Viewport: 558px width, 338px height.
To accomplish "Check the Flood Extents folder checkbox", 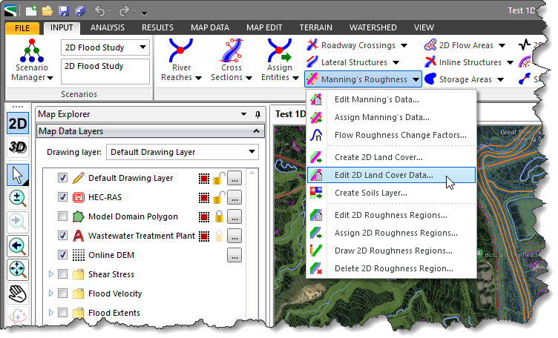I will 62,312.
